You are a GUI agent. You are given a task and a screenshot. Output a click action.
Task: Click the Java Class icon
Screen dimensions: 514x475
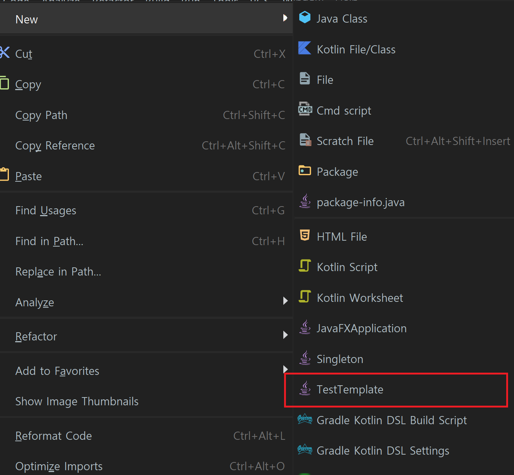tap(305, 17)
